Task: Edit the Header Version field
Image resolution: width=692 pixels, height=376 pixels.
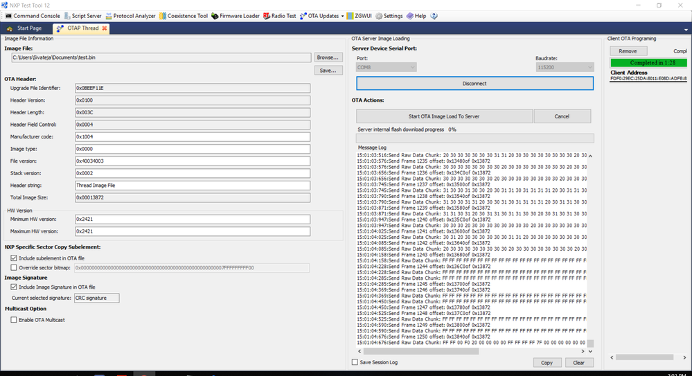Action: point(193,100)
